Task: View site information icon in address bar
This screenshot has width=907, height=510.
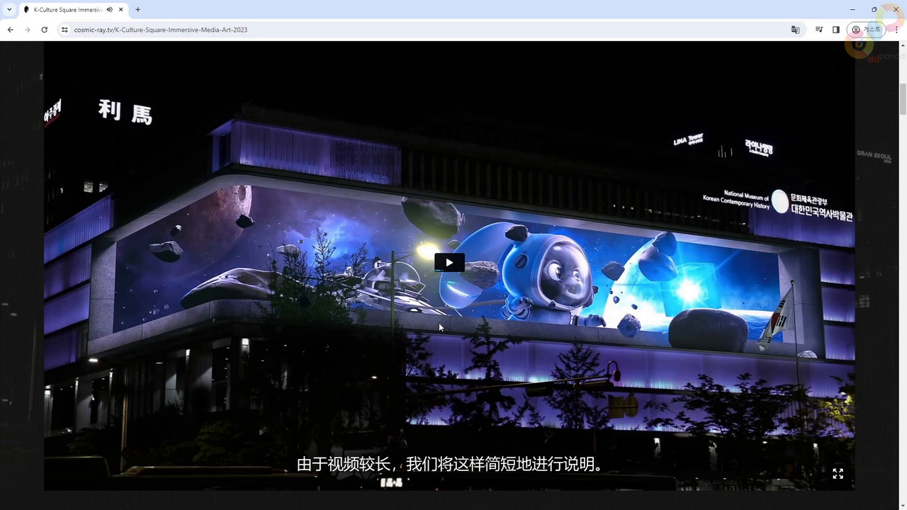Action: tap(64, 30)
